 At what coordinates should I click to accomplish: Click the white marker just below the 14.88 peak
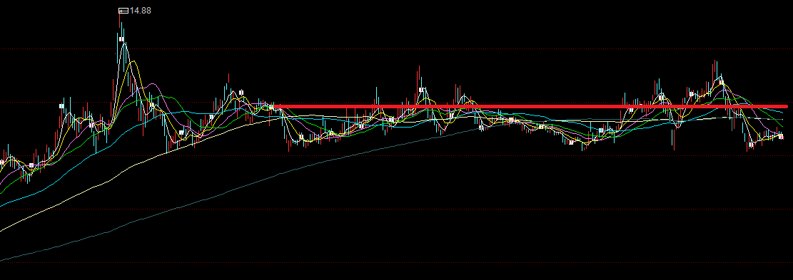[121, 39]
